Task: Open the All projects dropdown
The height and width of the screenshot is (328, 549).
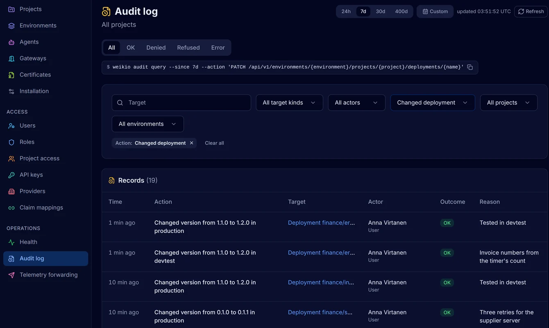Action: [x=509, y=102]
